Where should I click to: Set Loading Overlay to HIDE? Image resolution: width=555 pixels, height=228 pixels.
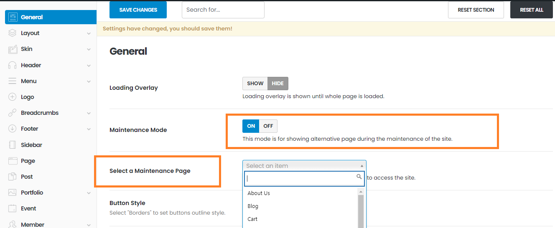pos(278,84)
